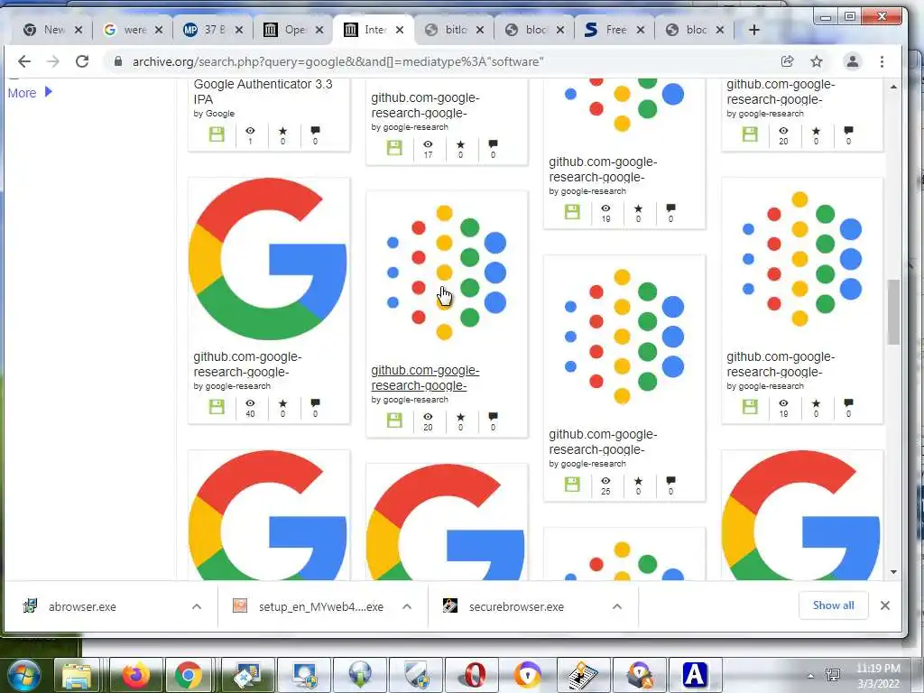Click the scrollbar down arrow
The width and height of the screenshot is (924, 693).
pyautogui.click(x=894, y=572)
